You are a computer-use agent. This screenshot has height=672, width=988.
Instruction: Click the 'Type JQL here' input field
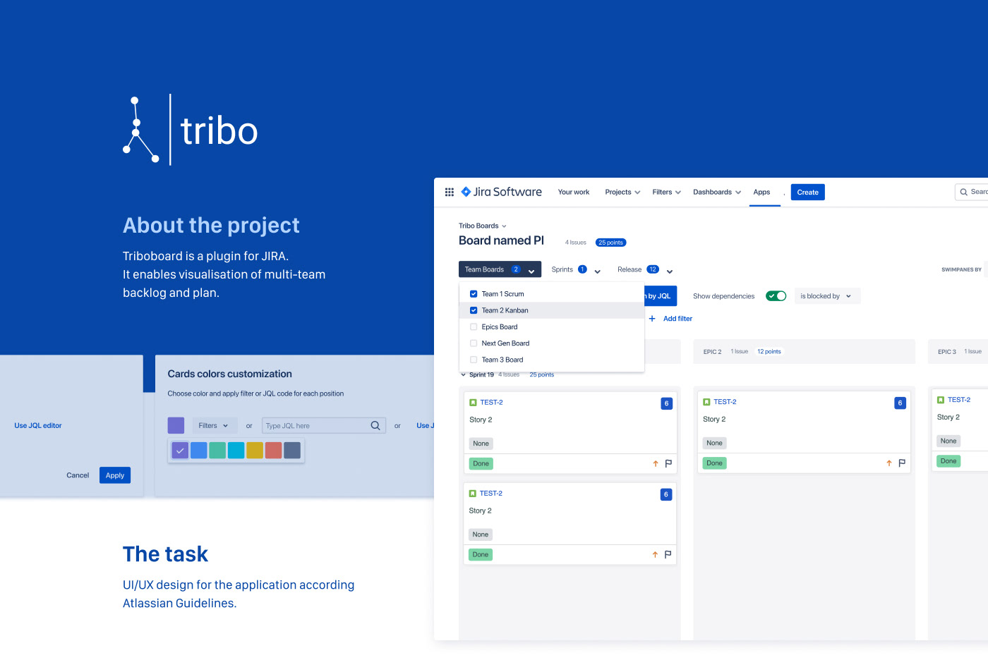pyautogui.click(x=324, y=426)
